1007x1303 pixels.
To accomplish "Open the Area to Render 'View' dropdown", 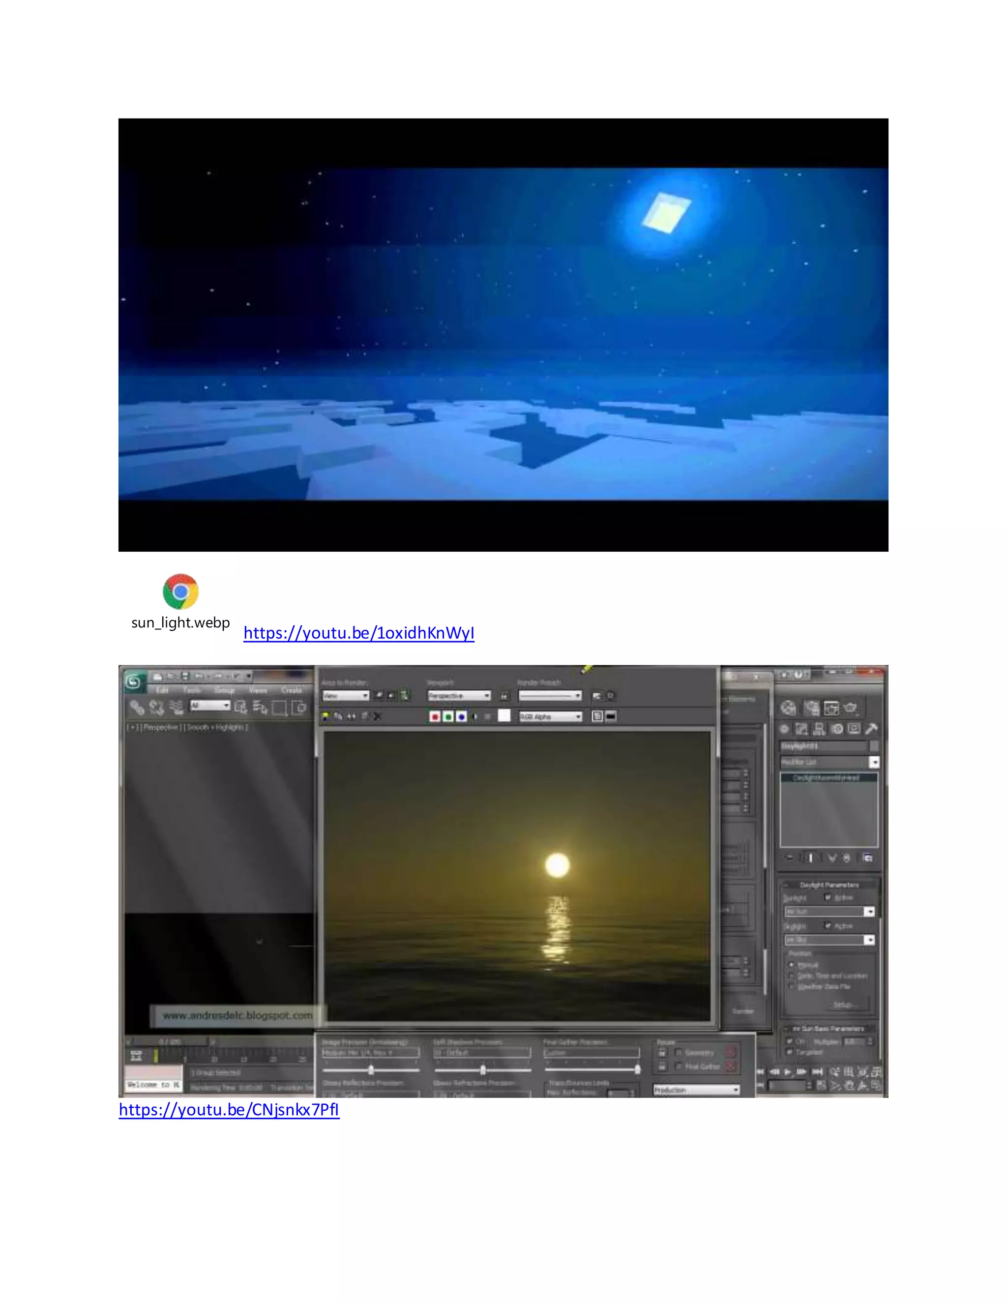I will 345,696.
